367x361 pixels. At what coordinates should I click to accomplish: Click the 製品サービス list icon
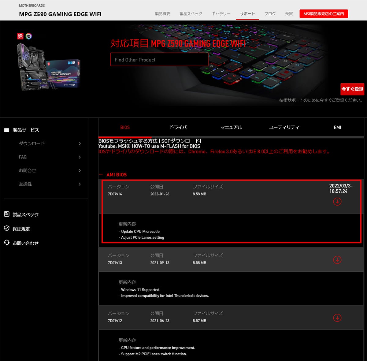[6, 130]
